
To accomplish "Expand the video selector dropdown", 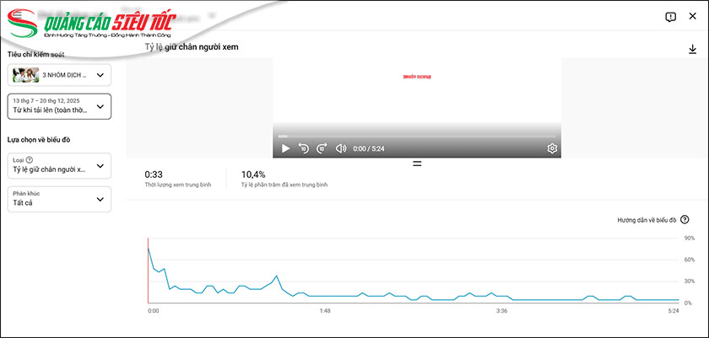I will 100,75.
